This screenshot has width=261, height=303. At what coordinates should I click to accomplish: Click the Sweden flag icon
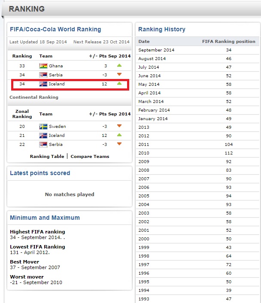tap(43, 126)
